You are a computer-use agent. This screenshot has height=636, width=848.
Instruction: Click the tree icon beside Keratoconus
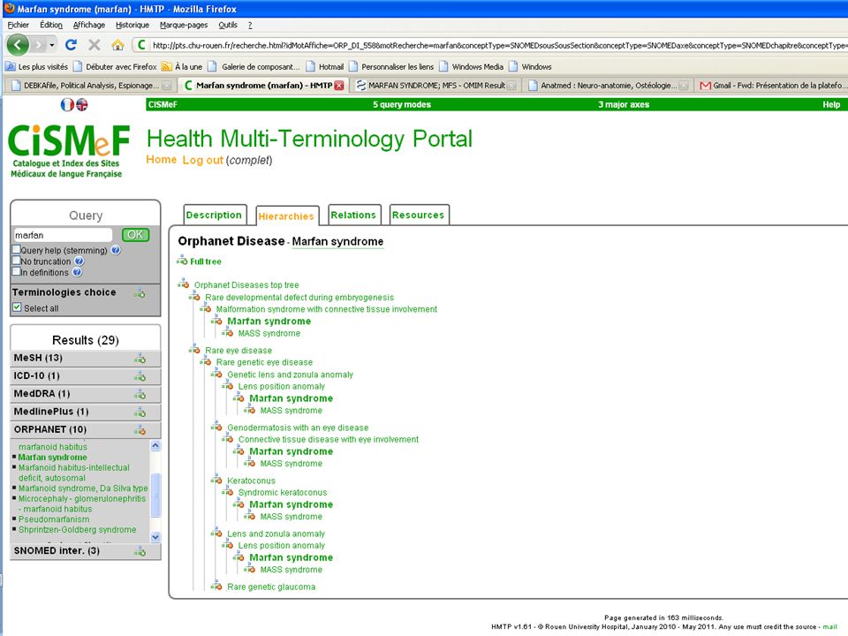point(216,480)
